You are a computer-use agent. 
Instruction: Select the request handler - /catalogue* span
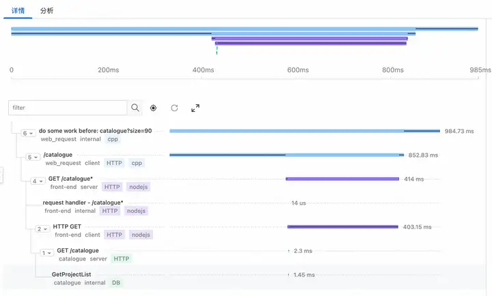tap(83, 203)
